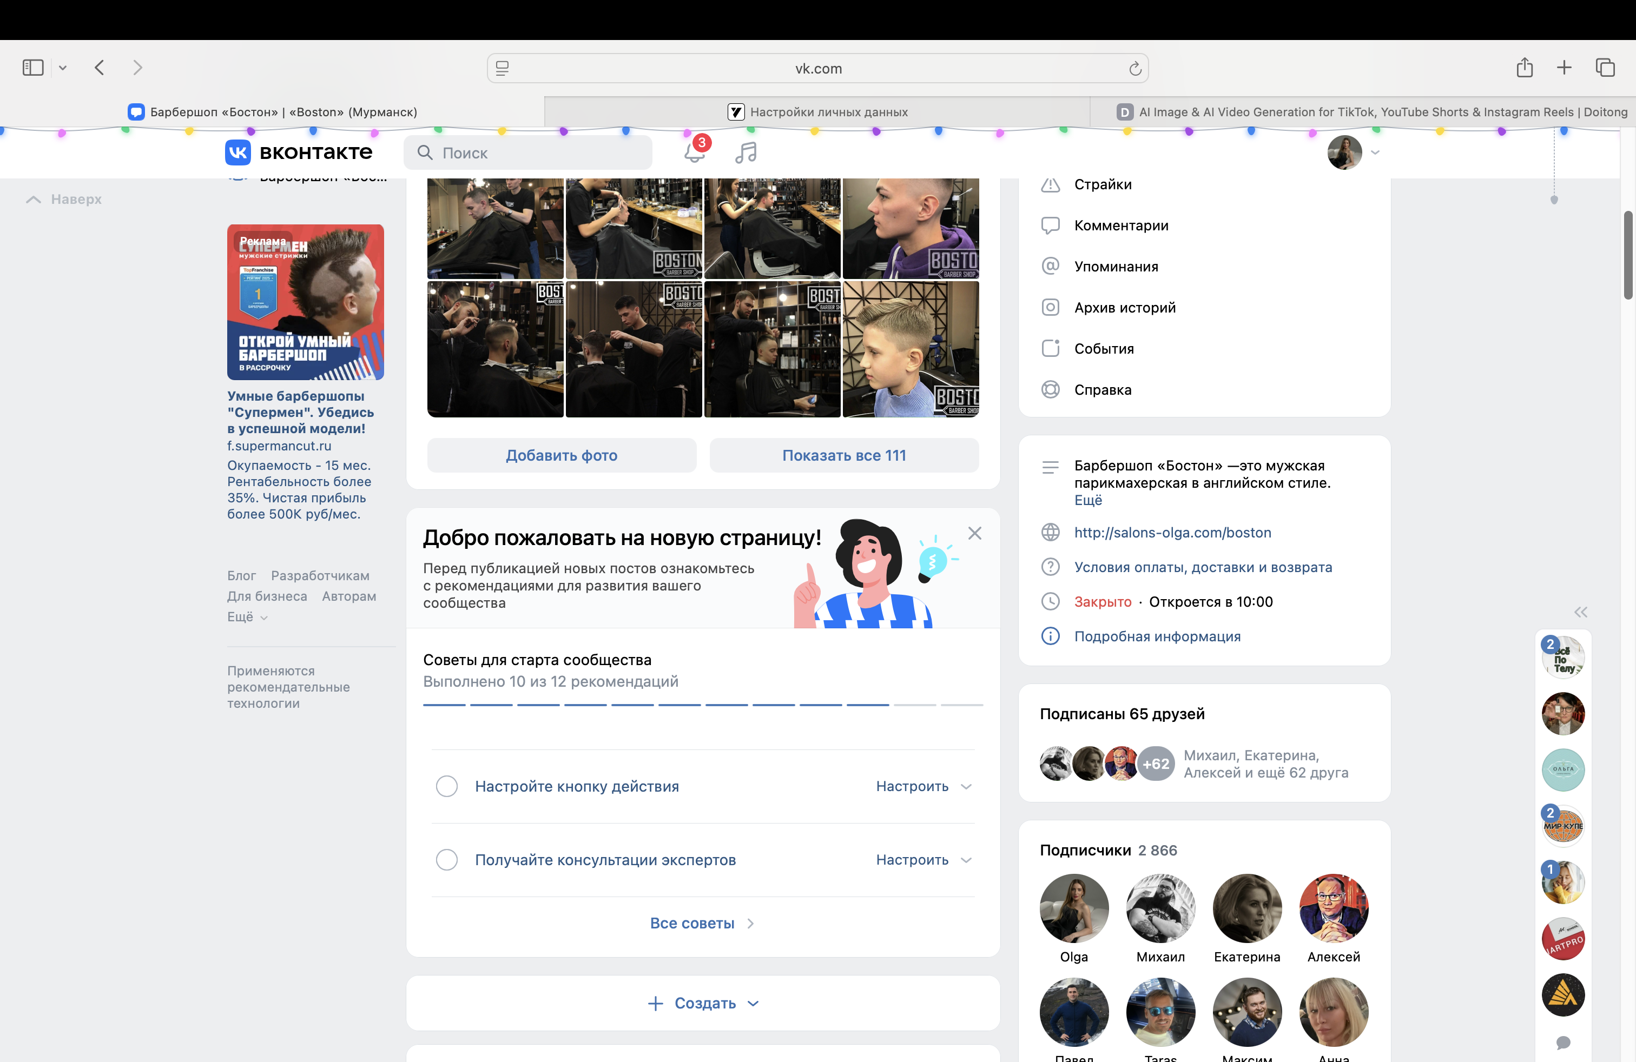Open Упоминания menu item
Image resolution: width=1636 pixels, height=1062 pixels.
[1116, 267]
